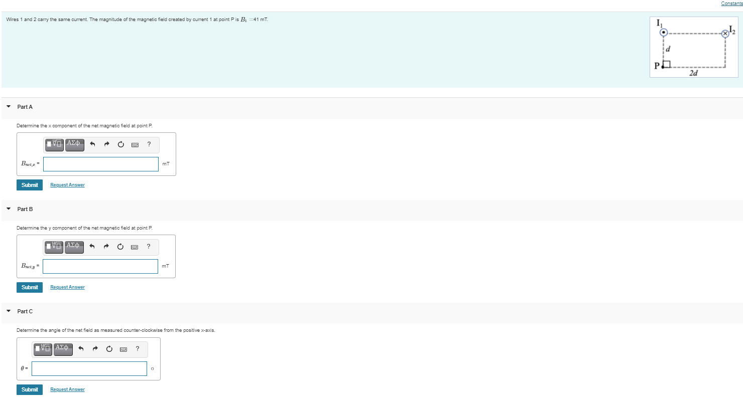Submit the Part A answer
743x402 pixels.
click(x=30, y=185)
